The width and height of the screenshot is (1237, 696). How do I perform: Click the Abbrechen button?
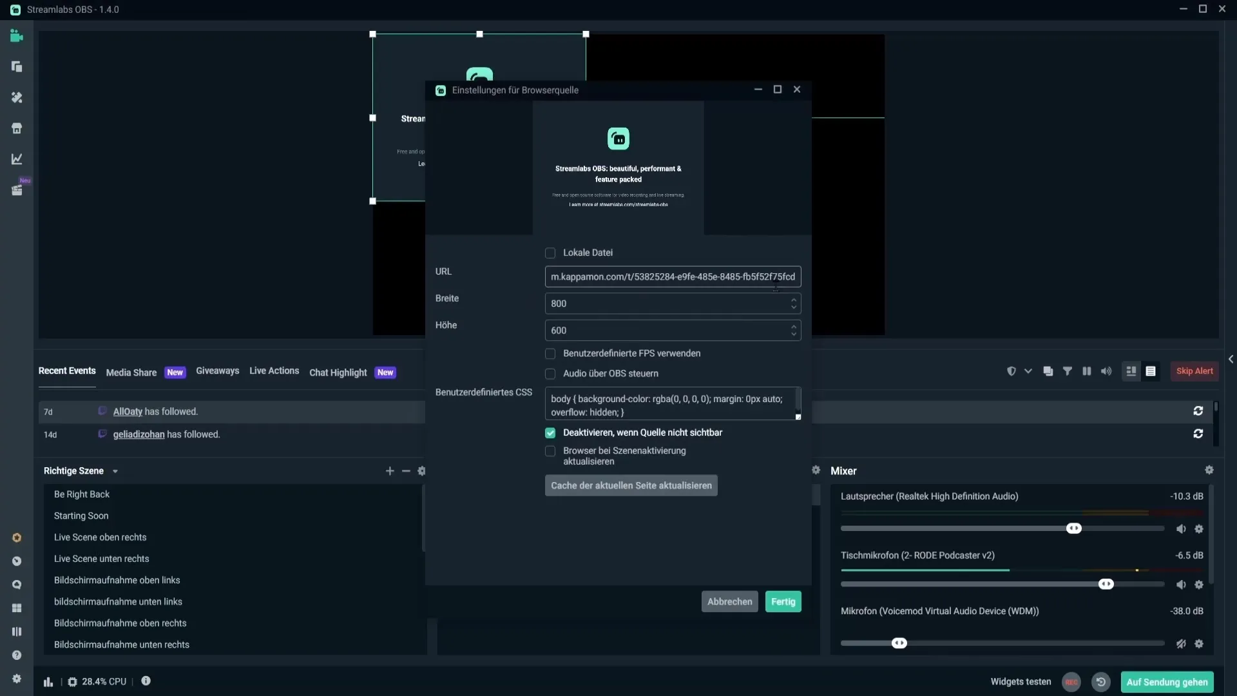pos(730,602)
